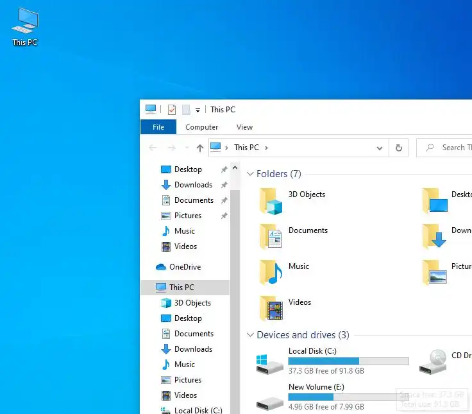This screenshot has height=414, width=472.
Task: Click in the Search This PC box
Action: [444, 148]
